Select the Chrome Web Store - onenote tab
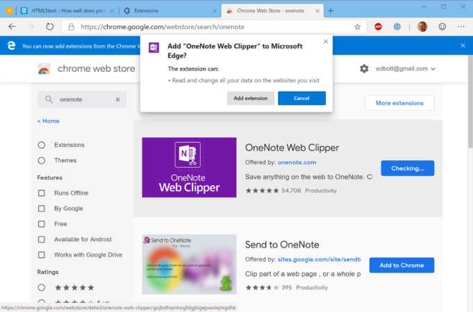The image size is (473, 312). pos(272,11)
